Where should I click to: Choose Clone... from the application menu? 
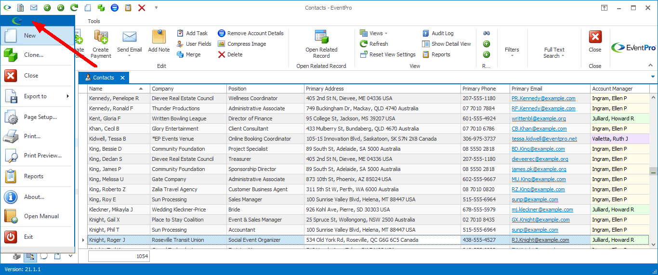(x=38, y=55)
